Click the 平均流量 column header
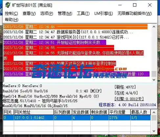Viewport: 160px width, 137px height. point(120,112)
